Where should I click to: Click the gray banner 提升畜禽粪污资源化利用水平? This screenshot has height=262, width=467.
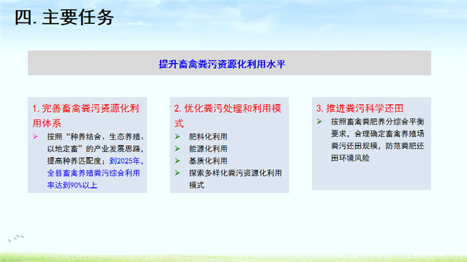[229, 63]
